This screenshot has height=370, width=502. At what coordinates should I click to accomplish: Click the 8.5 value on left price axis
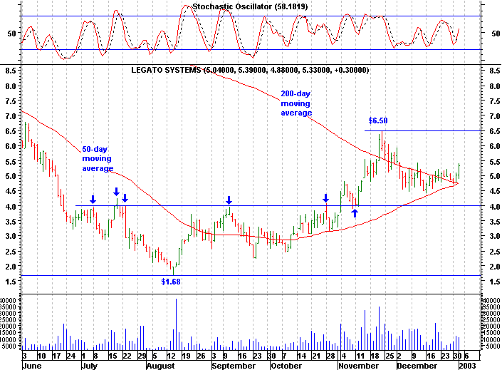(11, 71)
